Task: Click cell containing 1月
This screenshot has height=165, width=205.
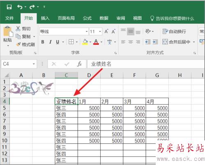Action: pyautogui.click(x=89, y=101)
